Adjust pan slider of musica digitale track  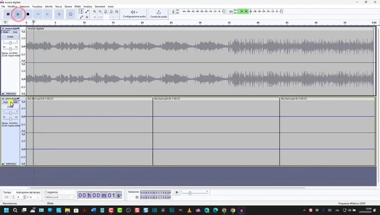10,49
